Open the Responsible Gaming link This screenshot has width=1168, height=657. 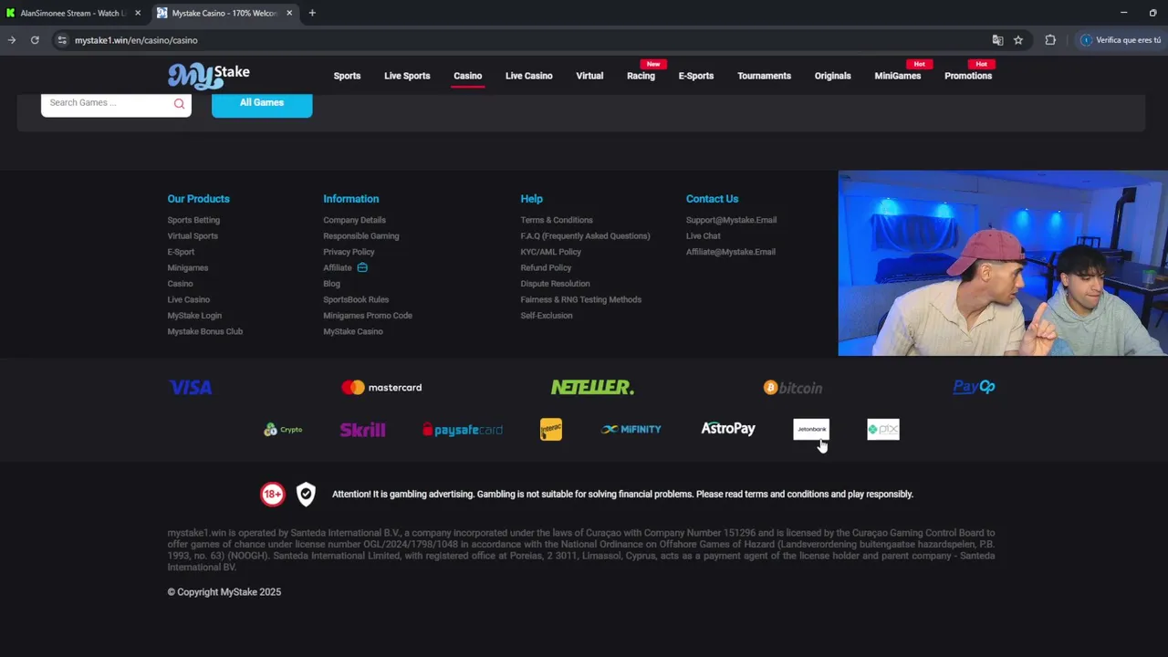(x=361, y=236)
